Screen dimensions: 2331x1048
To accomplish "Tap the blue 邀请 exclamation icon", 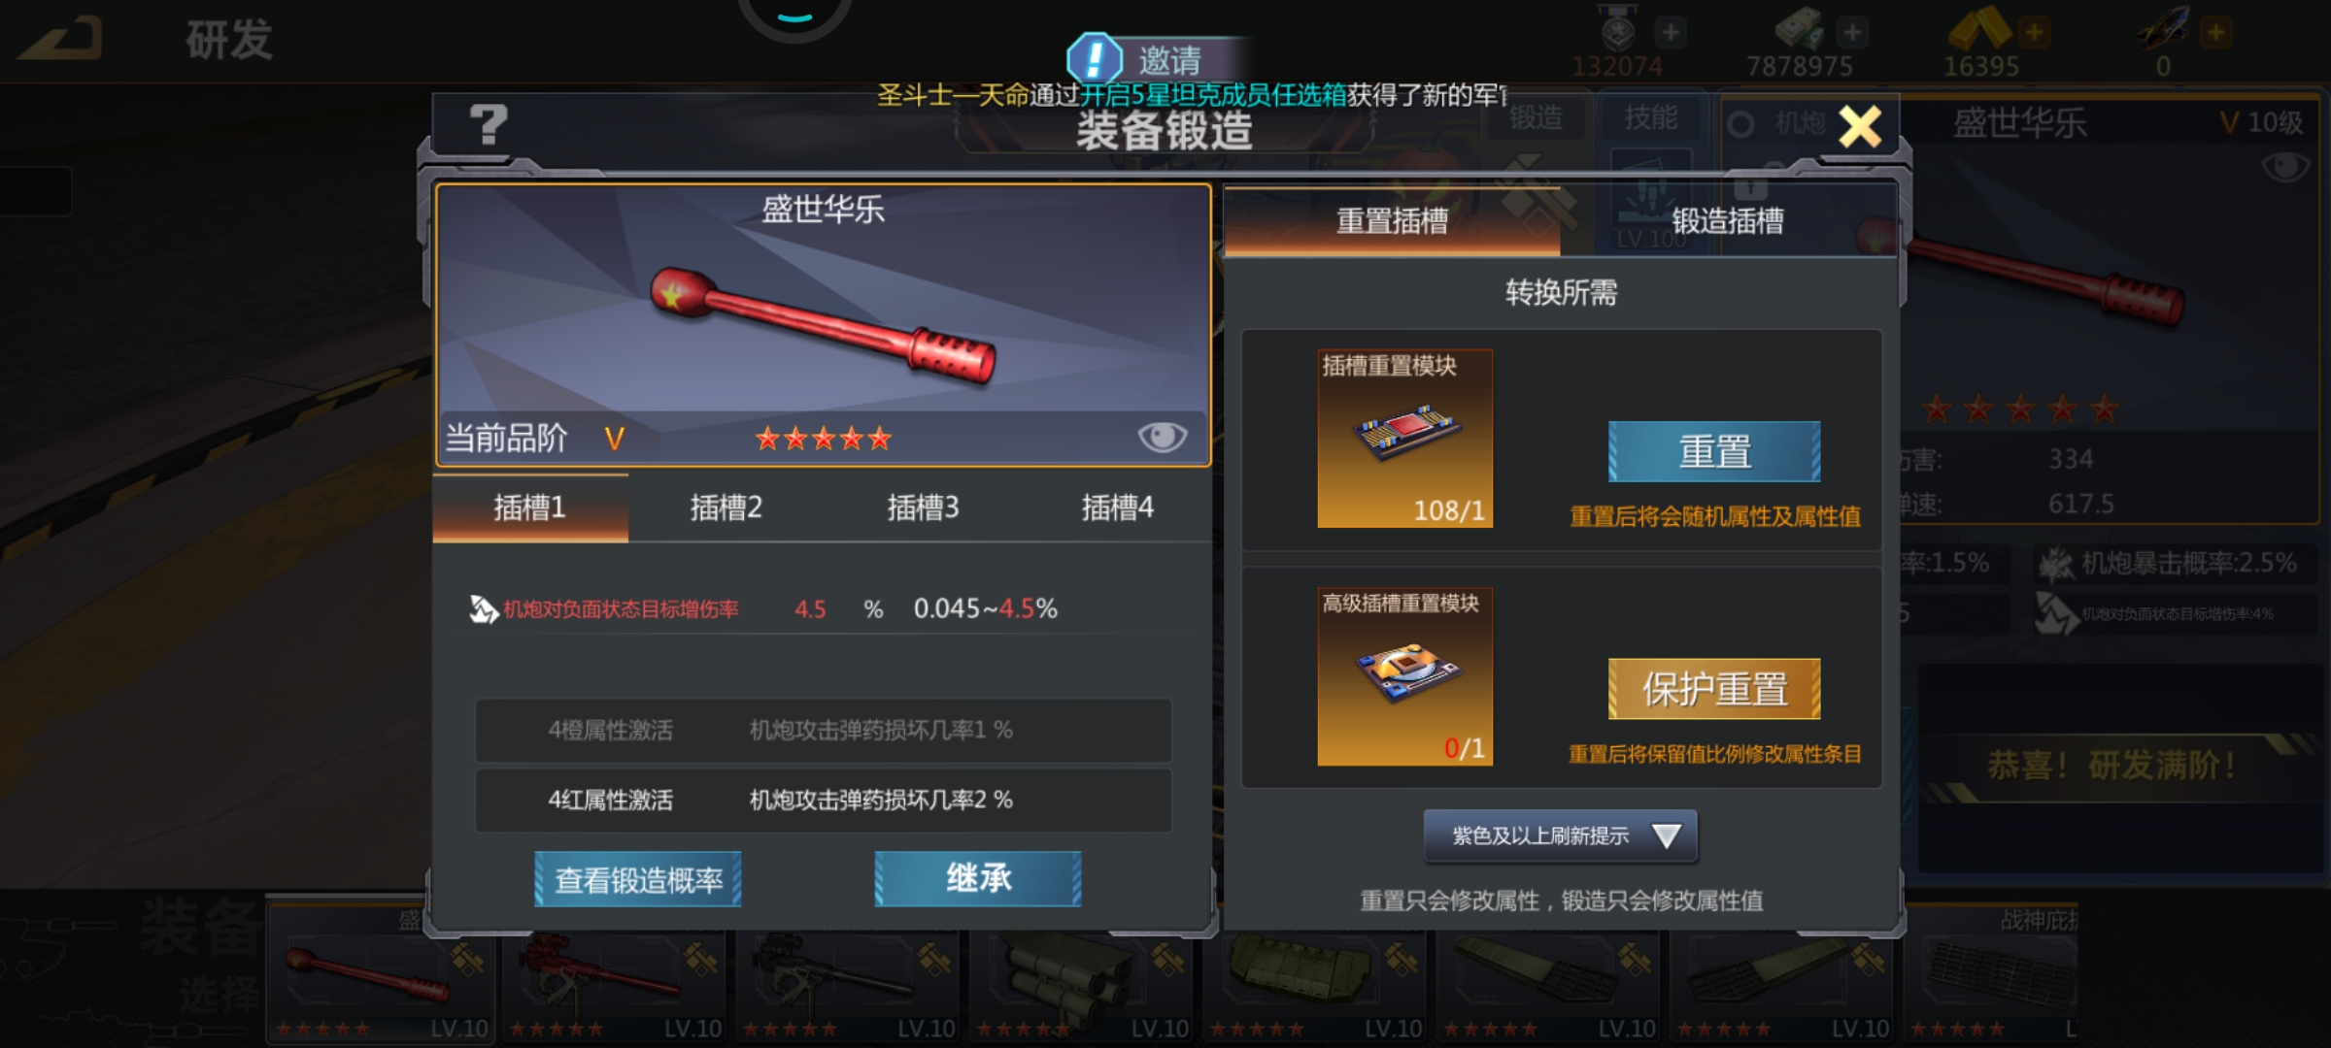I will pos(1094,59).
